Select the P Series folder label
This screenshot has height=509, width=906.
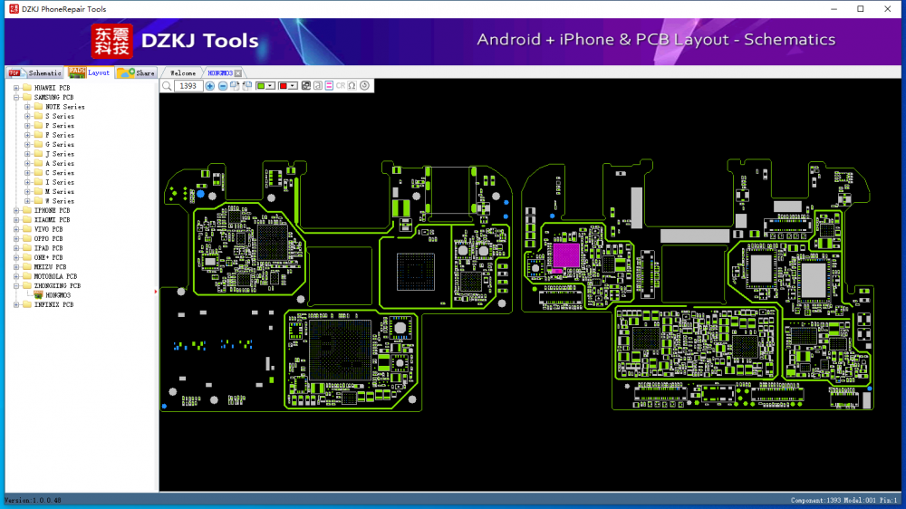tap(60, 125)
